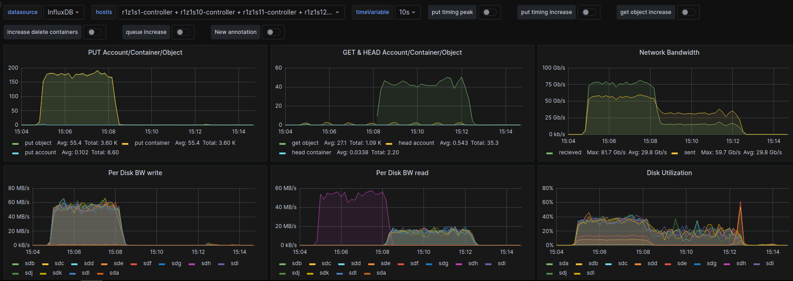
Task: Select the get object legend entry
Action: [x=305, y=143]
